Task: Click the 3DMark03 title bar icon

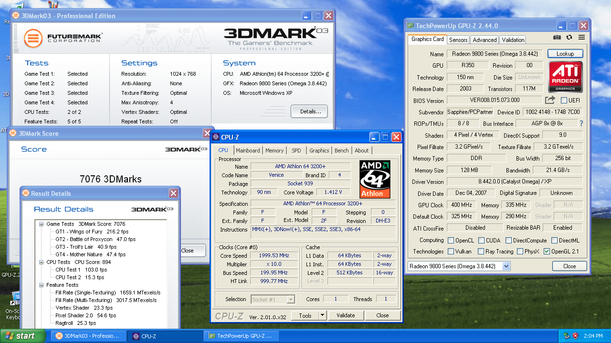Action: pyautogui.click(x=16, y=16)
